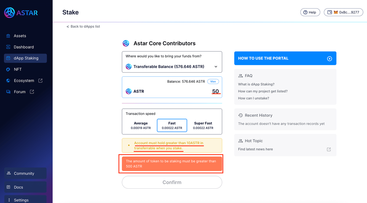Click the Community people icon
This screenshot has height=203, width=367.
coord(9,173)
